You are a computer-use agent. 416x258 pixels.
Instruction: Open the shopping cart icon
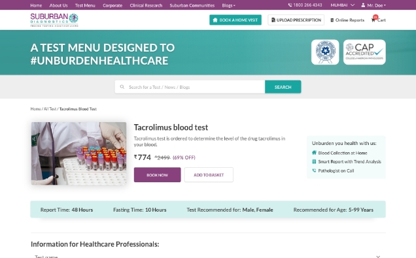point(373,20)
